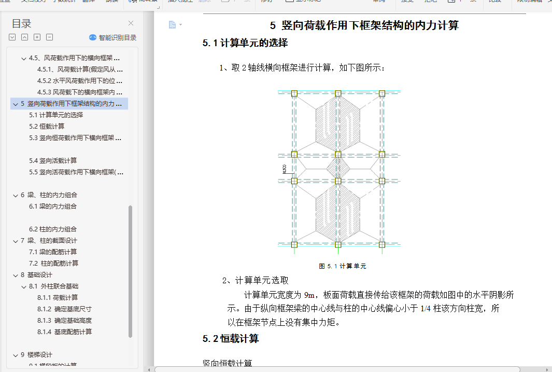This screenshot has height=372, width=552.
Task: Go to 4.5.2 水平风荷载作用下的位 entry
Action: (x=80, y=80)
